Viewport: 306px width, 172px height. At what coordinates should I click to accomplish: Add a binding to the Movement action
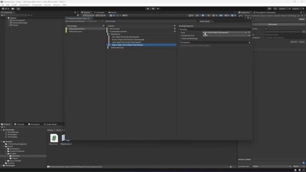(x=175, y=29)
